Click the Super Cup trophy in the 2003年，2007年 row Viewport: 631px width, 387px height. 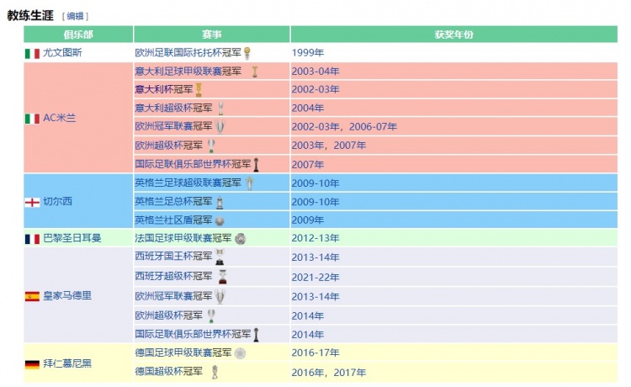[211, 146]
